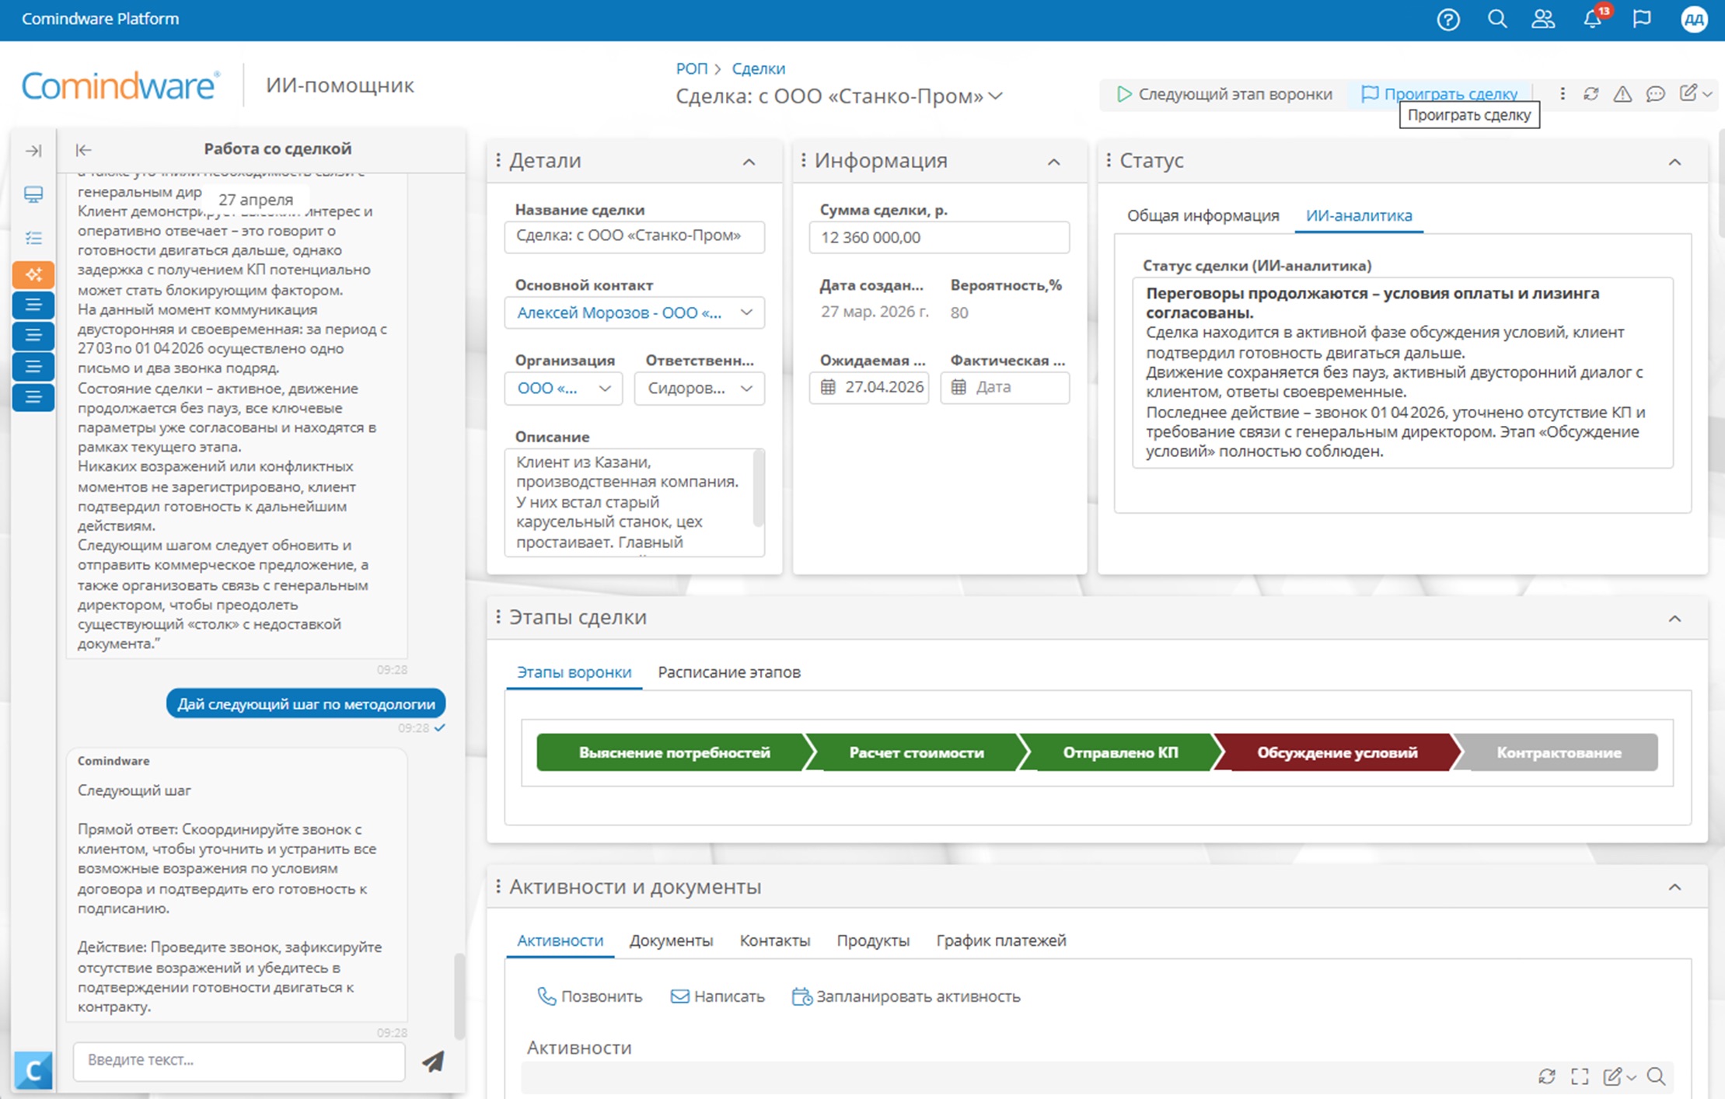Open the График платежей tab

click(x=1001, y=940)
